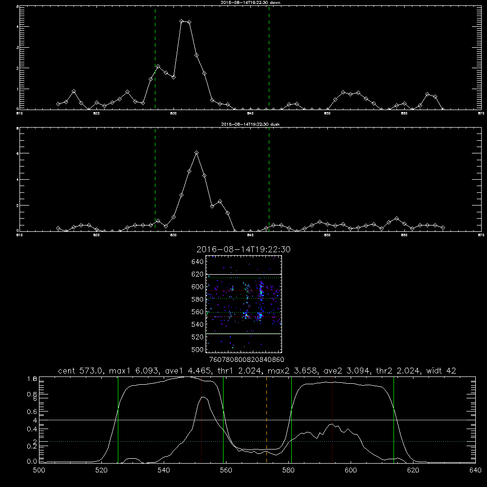Click the lower red dotted line in the heat map
The height and width of the screenshot is (487, 487).
[x=243, y=317]
